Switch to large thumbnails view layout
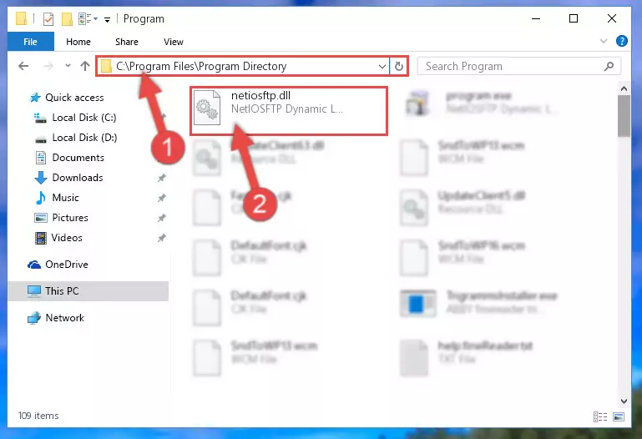Viewport: 642px width, 439px height. point(619,417)
